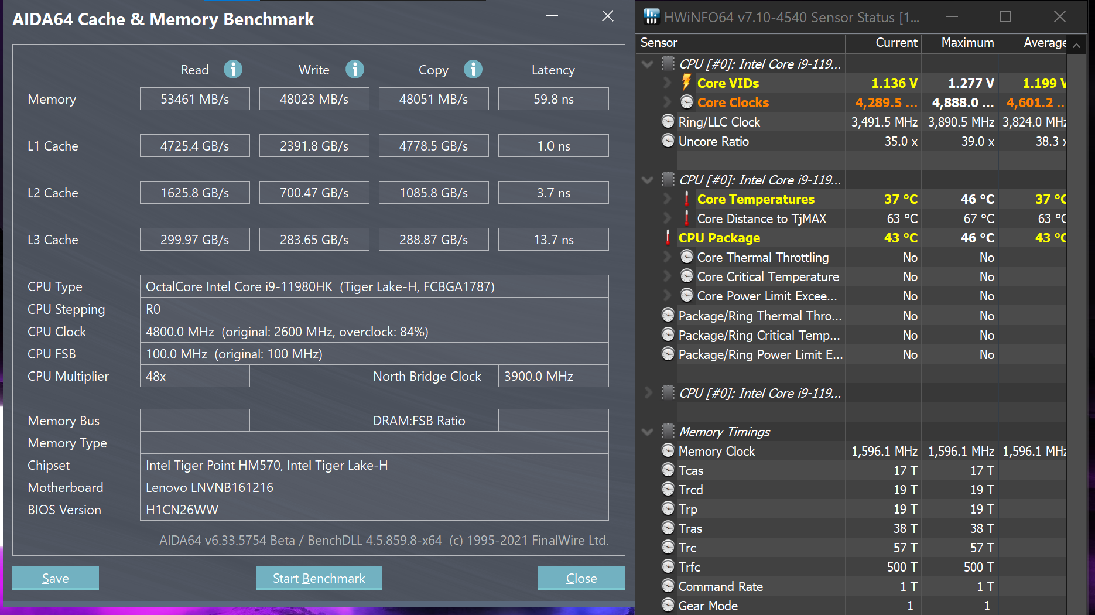Screen dimensions: 1095x615
Task: Expand the Core Critical Temperature row
Action: [x=667, y=276]
